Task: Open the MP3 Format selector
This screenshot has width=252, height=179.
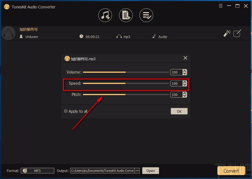Action: [38, 171]
